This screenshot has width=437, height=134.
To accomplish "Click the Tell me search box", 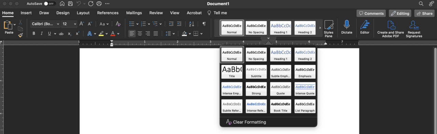I will 217,13.
